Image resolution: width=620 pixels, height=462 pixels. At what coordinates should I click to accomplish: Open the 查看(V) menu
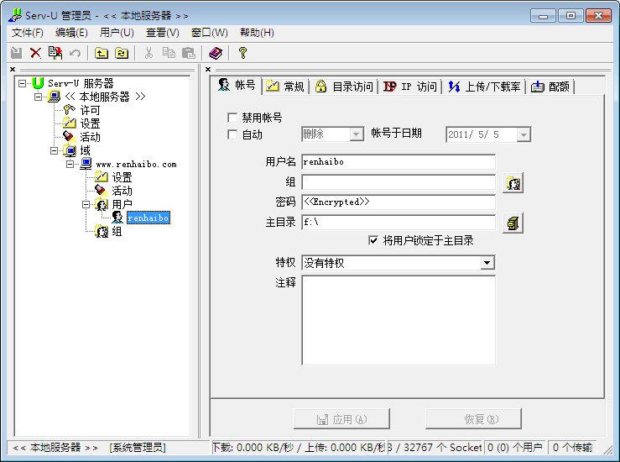click(162, 33)
